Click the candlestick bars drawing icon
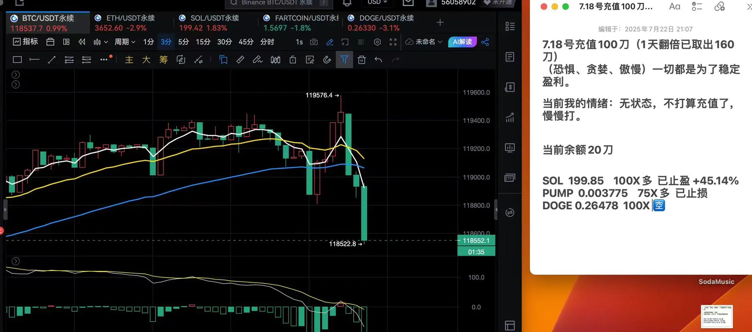The width and height of the screenshot is (752, 332). 275,60
